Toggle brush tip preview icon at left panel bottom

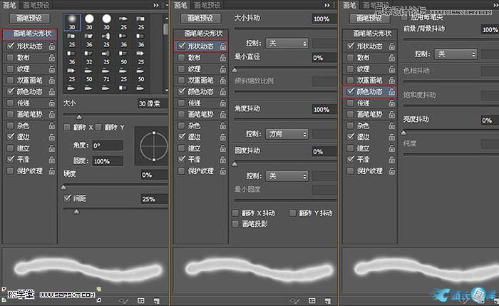tap(124, 300)
